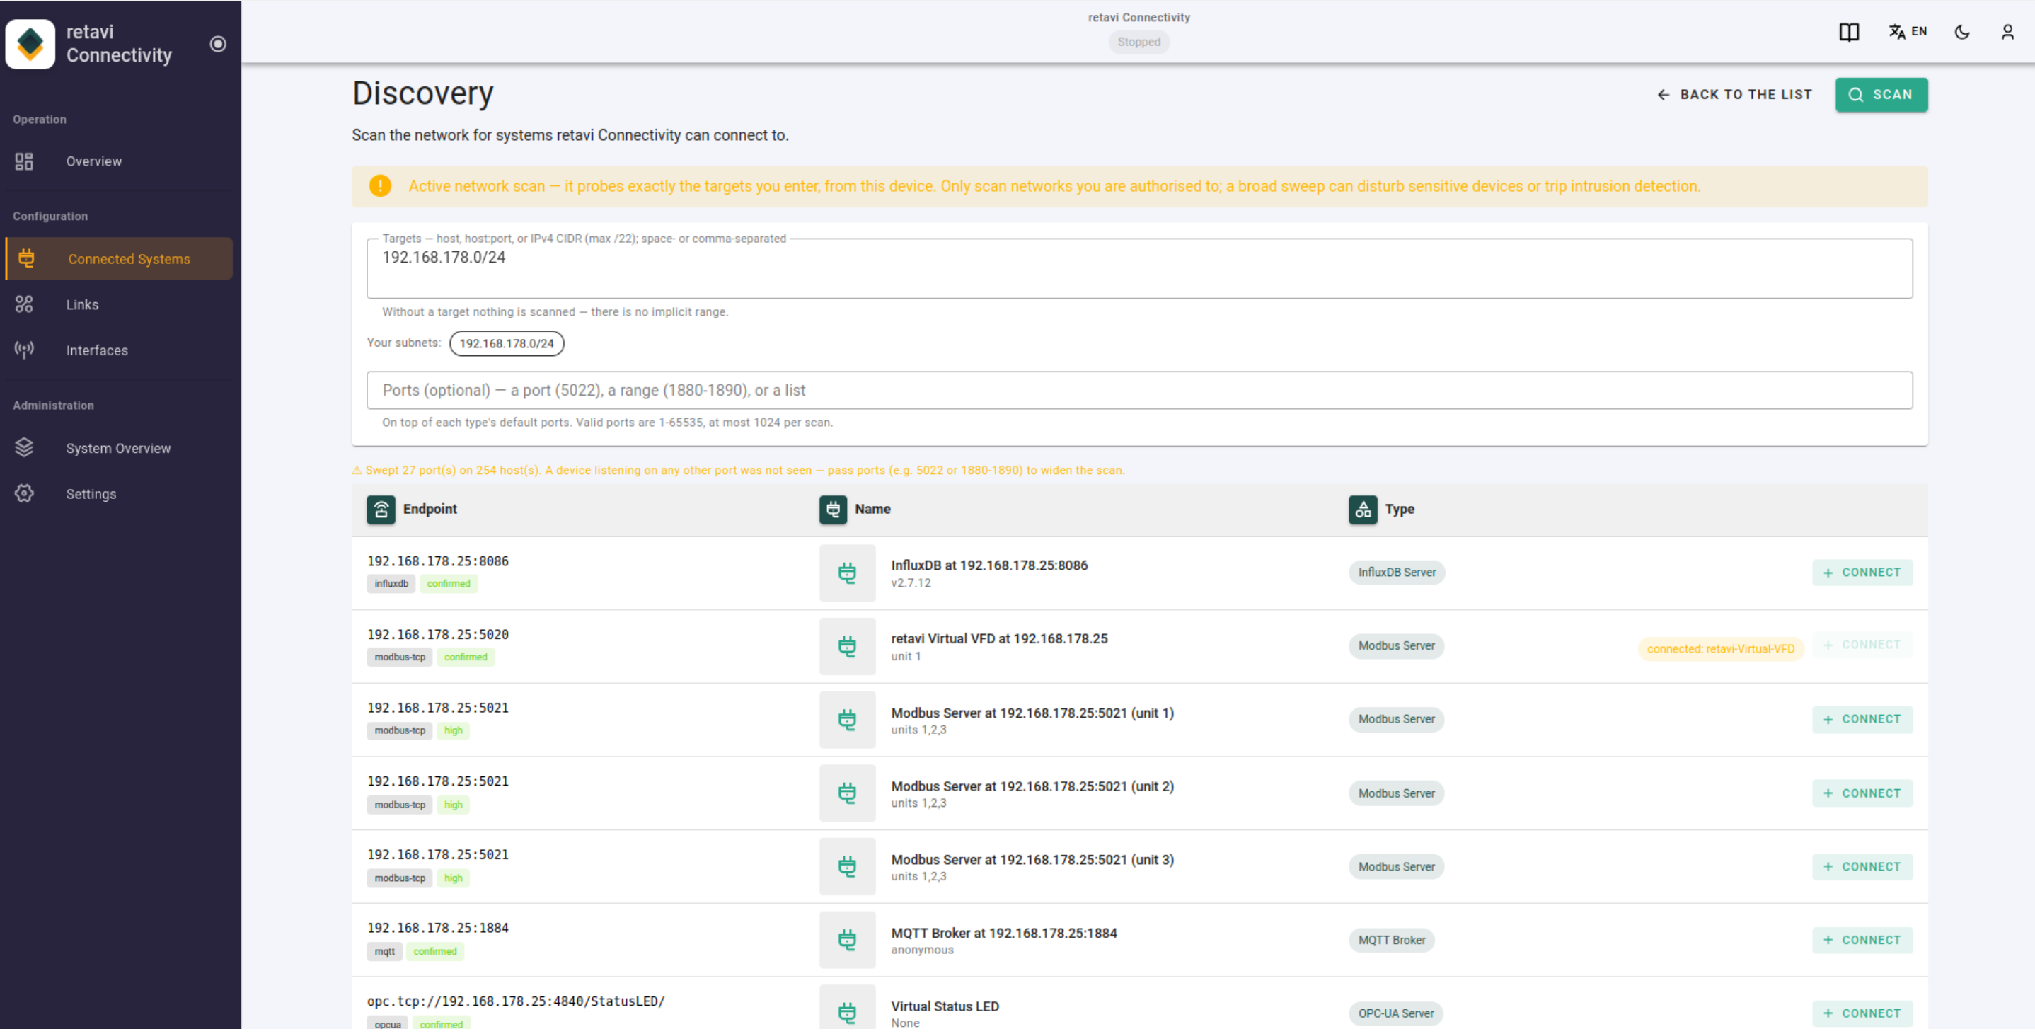Open the documentation book icon
2035x1034 pixels.
coord(1849,33)
